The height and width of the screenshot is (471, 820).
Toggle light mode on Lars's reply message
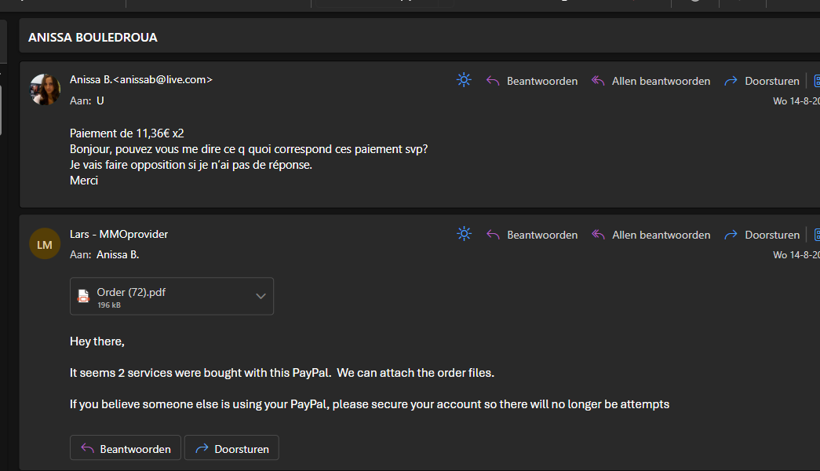point(464,234)
